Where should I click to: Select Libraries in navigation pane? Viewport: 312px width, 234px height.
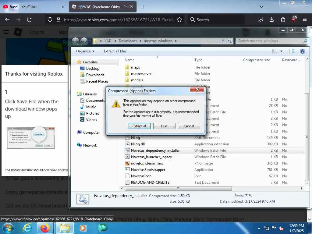click(90, 94)
